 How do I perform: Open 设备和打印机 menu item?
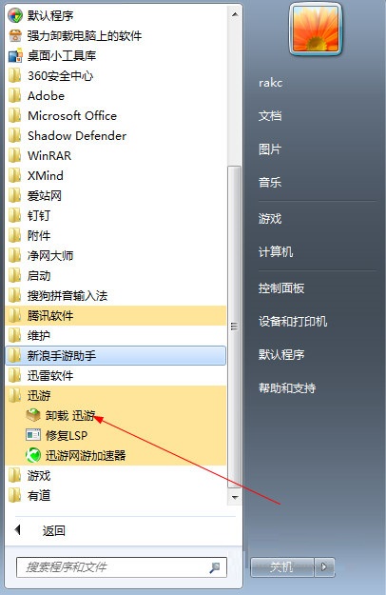(293, 322)
